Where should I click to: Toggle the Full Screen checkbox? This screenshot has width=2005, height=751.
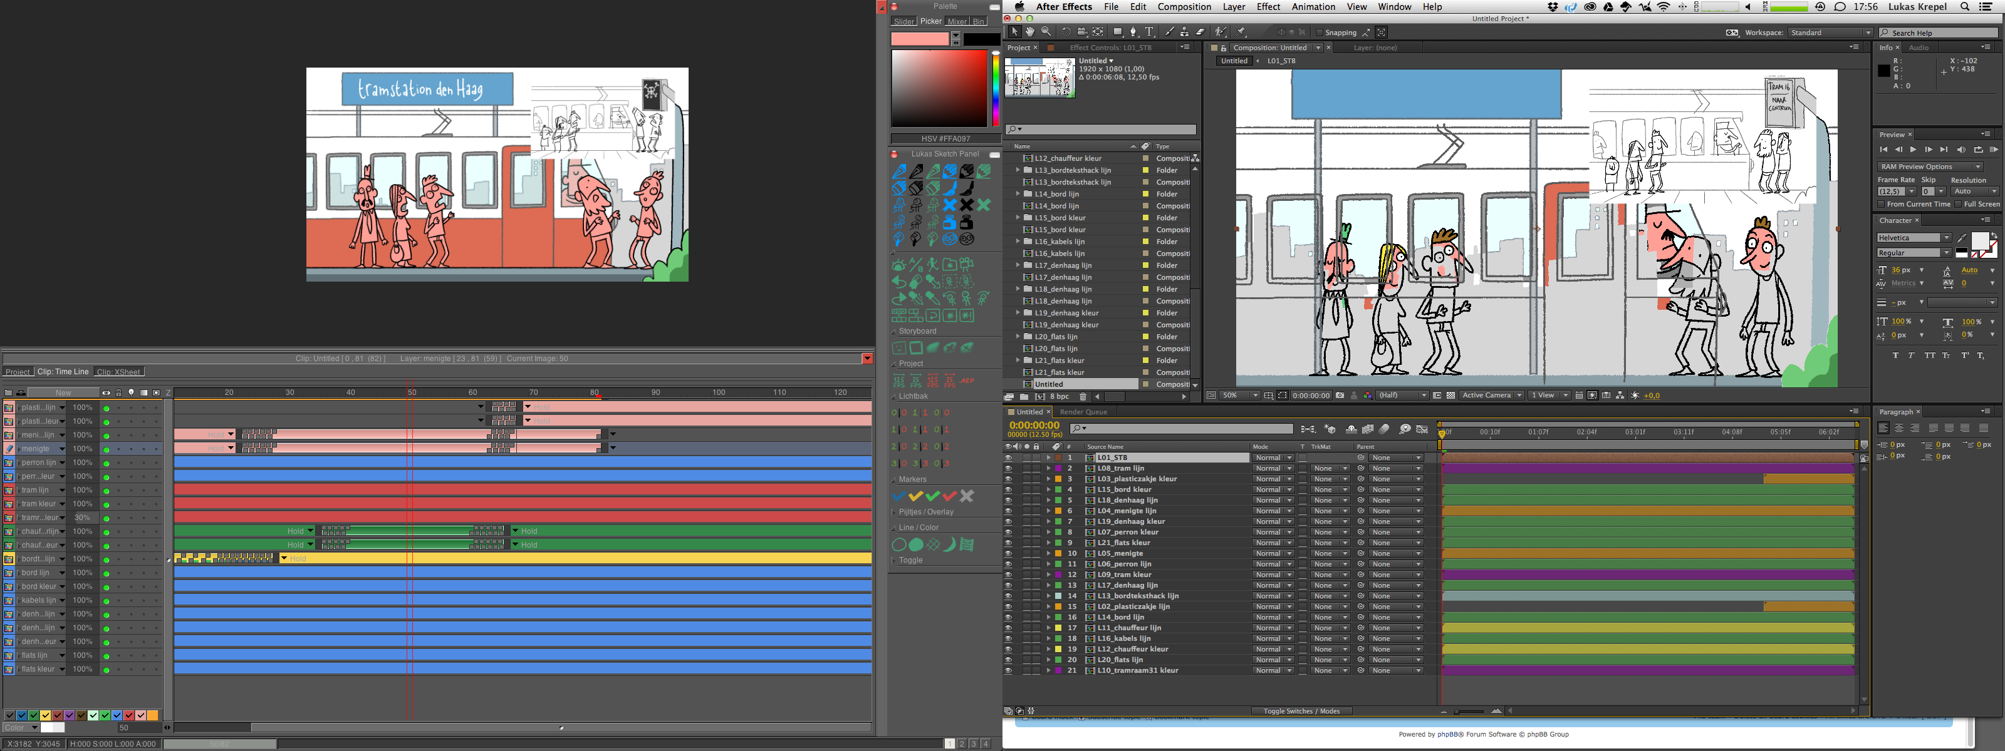click(x=1957, y=205)
